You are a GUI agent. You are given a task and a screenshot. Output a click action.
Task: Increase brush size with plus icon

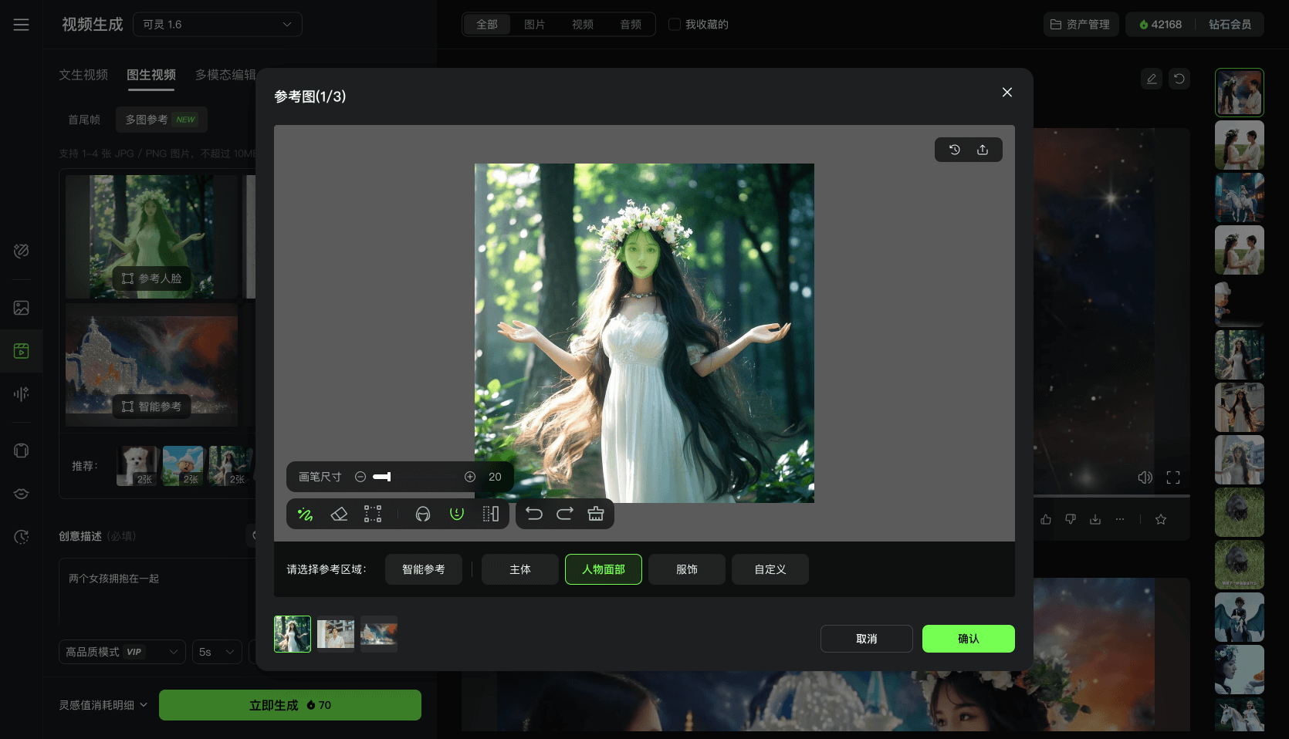tap(470, 477)
